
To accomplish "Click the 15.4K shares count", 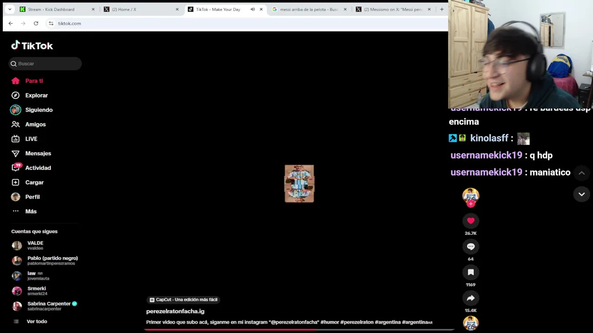I will [471, 310].
